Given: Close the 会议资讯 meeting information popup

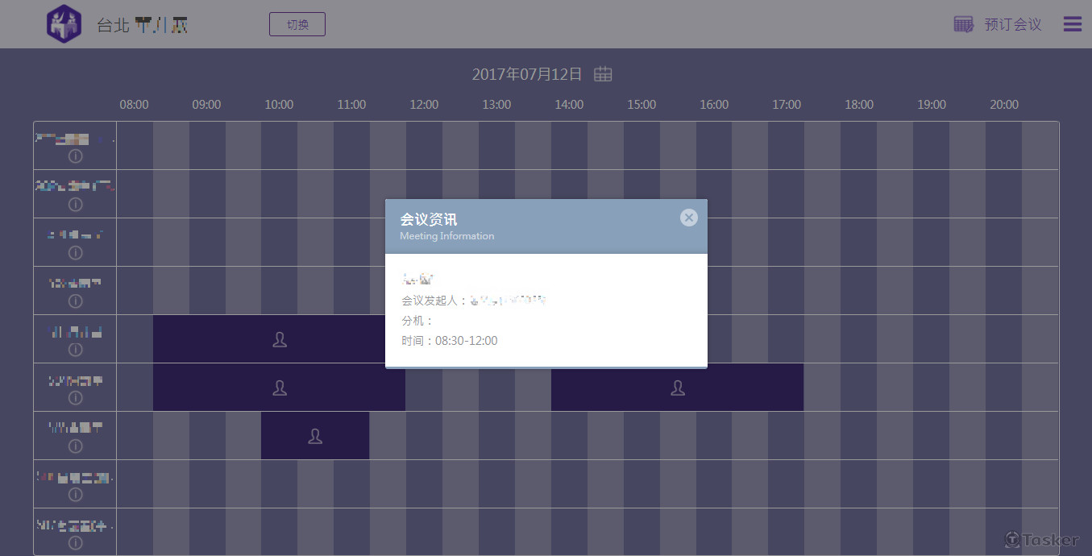Looking at the screenshot, I should pyautogui.click(x=688, y=218).
